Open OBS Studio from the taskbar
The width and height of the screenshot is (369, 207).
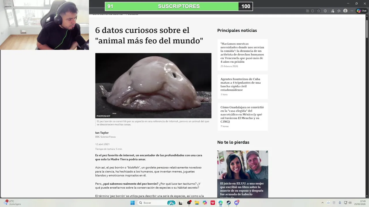pyautogui.click(x=189, y=203)
